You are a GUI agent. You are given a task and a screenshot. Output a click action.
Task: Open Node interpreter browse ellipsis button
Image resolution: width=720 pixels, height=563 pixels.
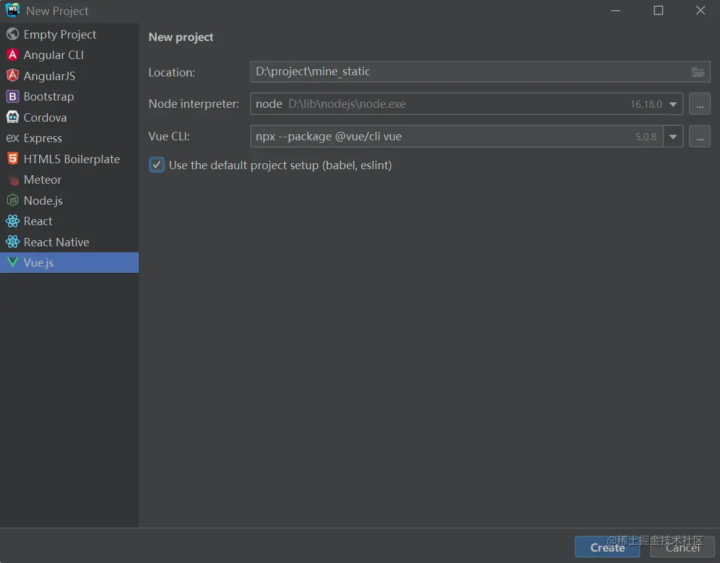pos(699,104)
